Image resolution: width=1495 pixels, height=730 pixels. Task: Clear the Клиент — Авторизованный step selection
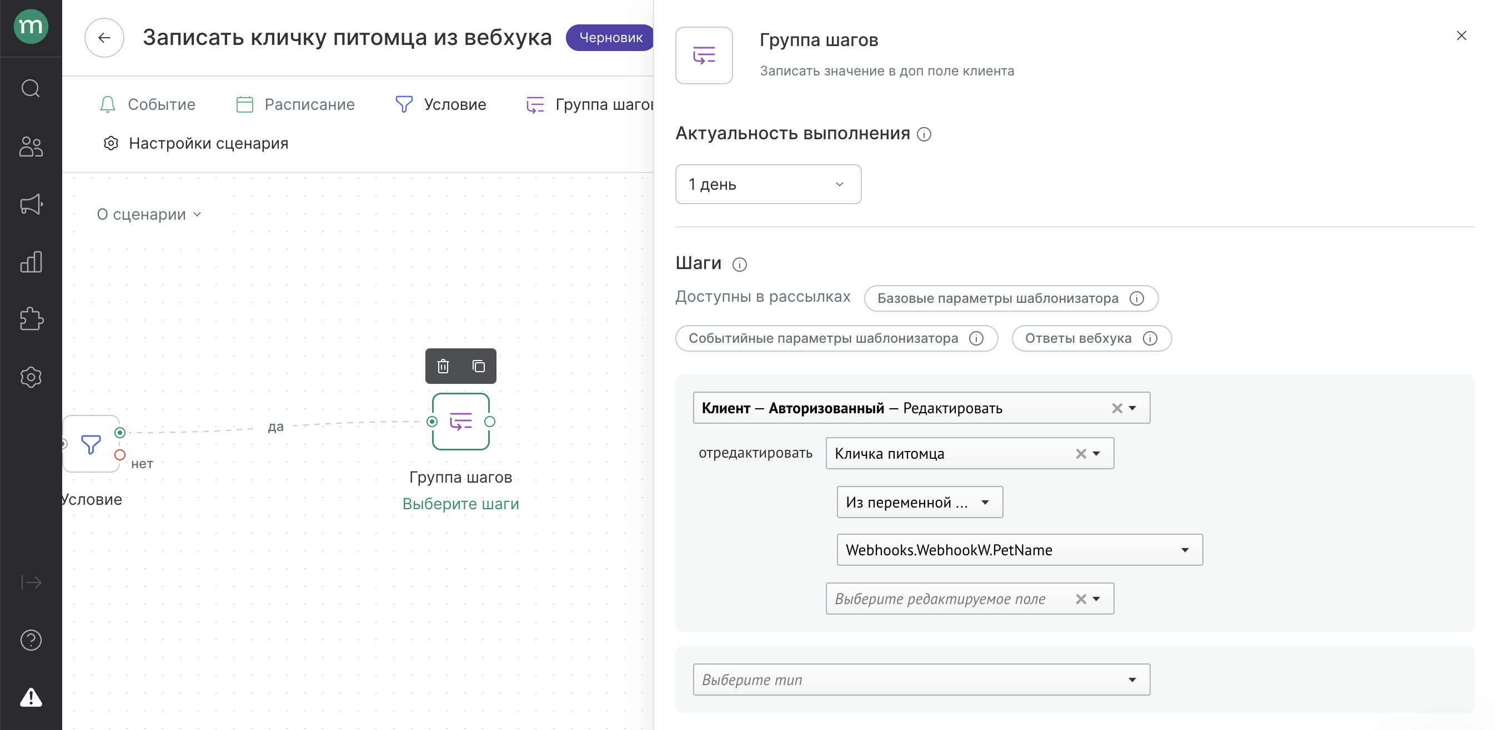(x=1117, y=408)
